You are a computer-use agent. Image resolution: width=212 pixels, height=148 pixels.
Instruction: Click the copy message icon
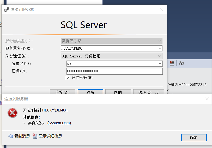coord(10,136)
